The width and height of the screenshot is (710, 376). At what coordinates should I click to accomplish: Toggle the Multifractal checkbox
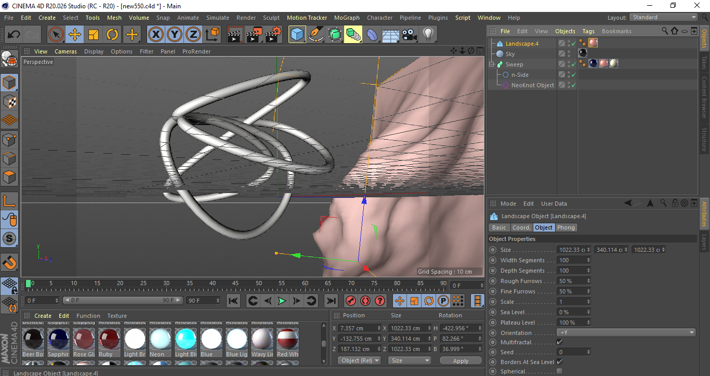coord(559,342)
